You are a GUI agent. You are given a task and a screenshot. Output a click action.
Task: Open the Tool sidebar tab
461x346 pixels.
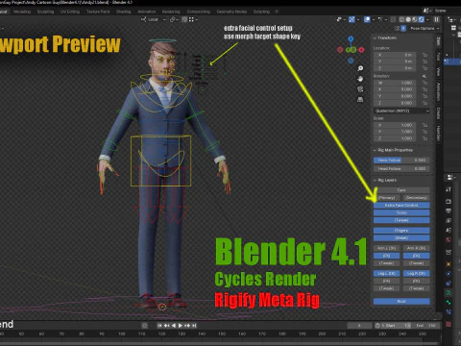point(438,57)
